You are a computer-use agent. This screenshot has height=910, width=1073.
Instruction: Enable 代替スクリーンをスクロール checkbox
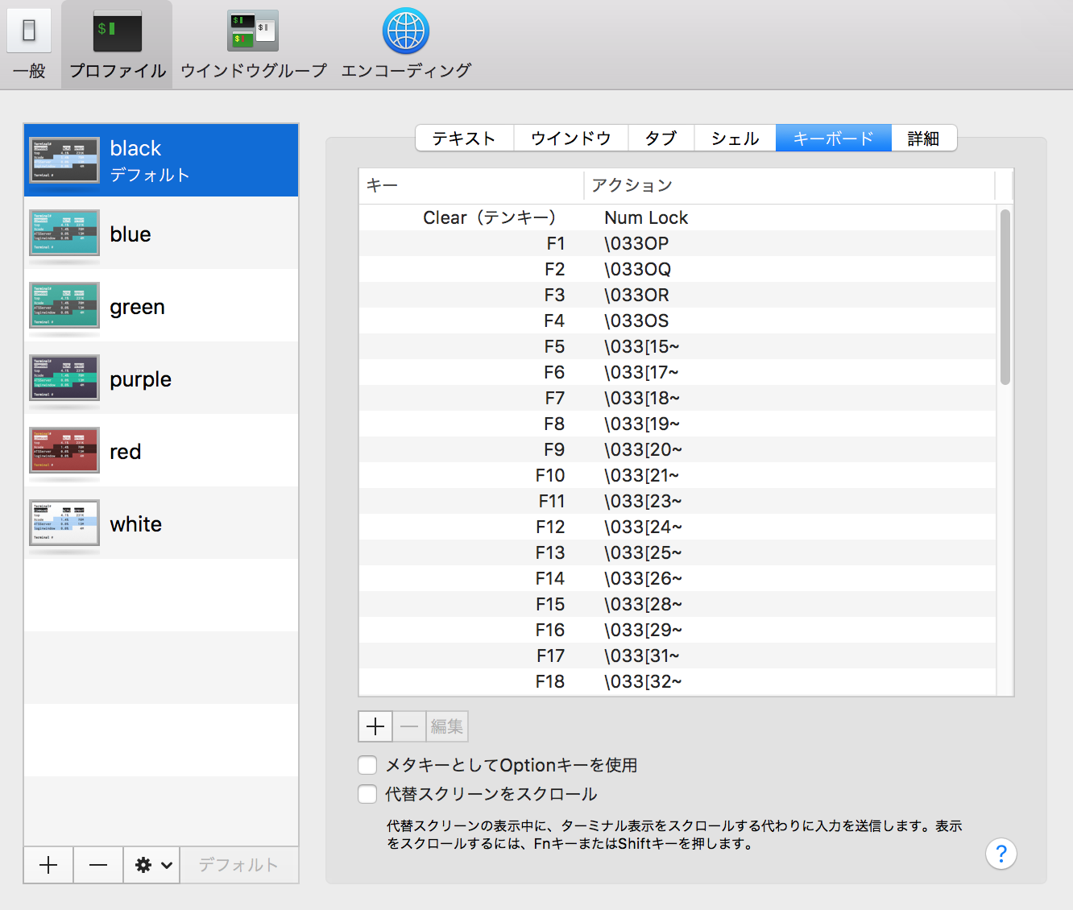[367, 794]
